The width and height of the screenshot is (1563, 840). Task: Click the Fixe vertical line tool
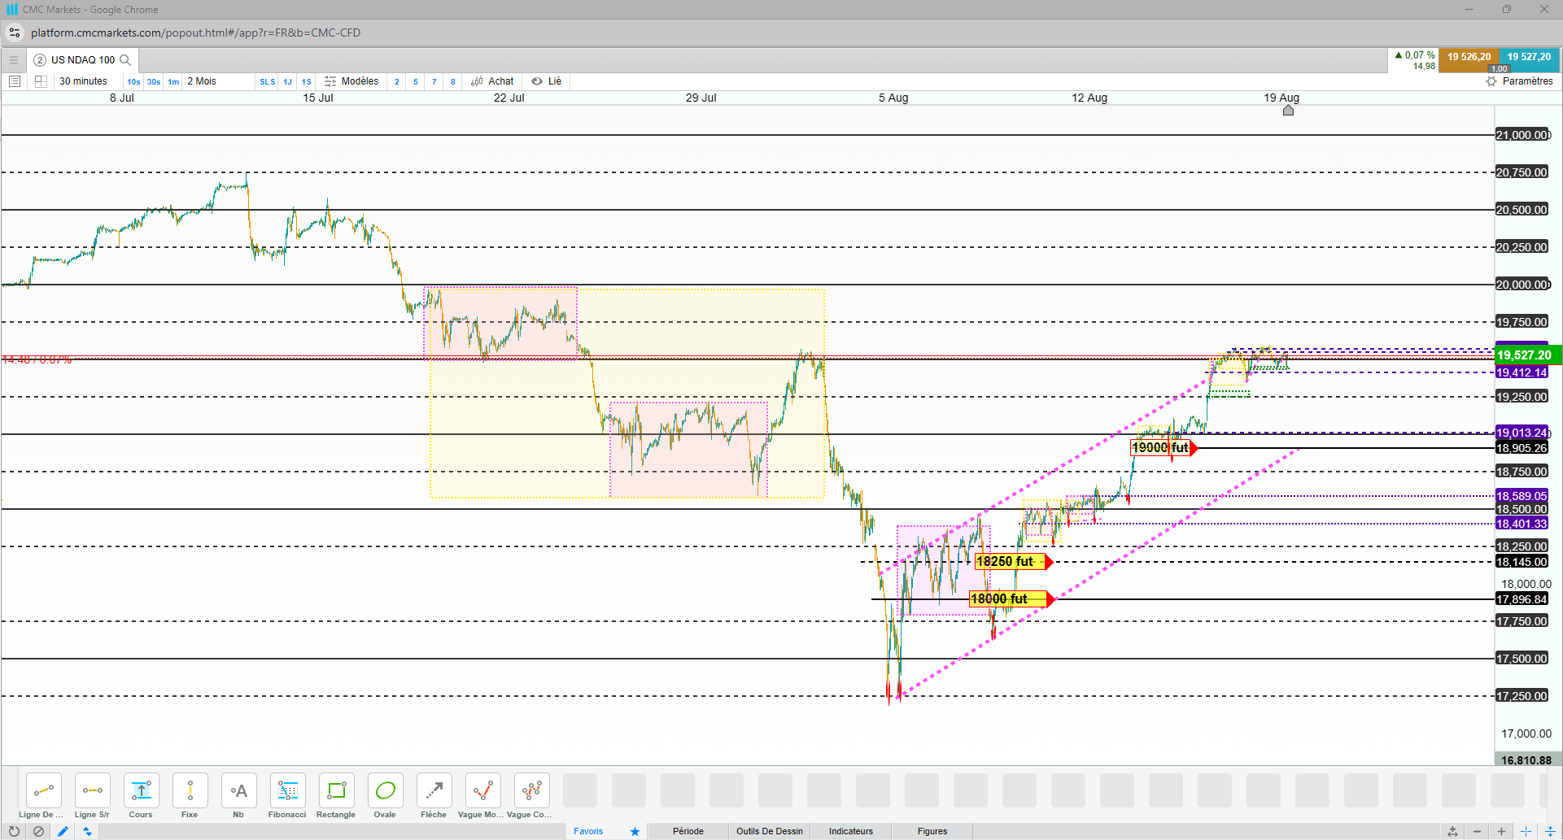point(190,796)
